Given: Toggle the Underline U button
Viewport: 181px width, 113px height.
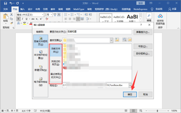Looking at the screenshot, I should click(27, 19).
